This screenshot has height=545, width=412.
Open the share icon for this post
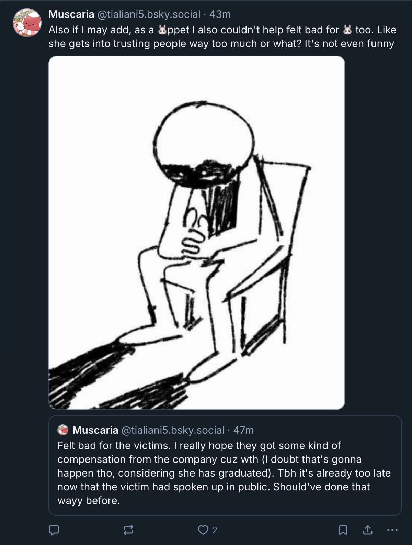[367, 530]
